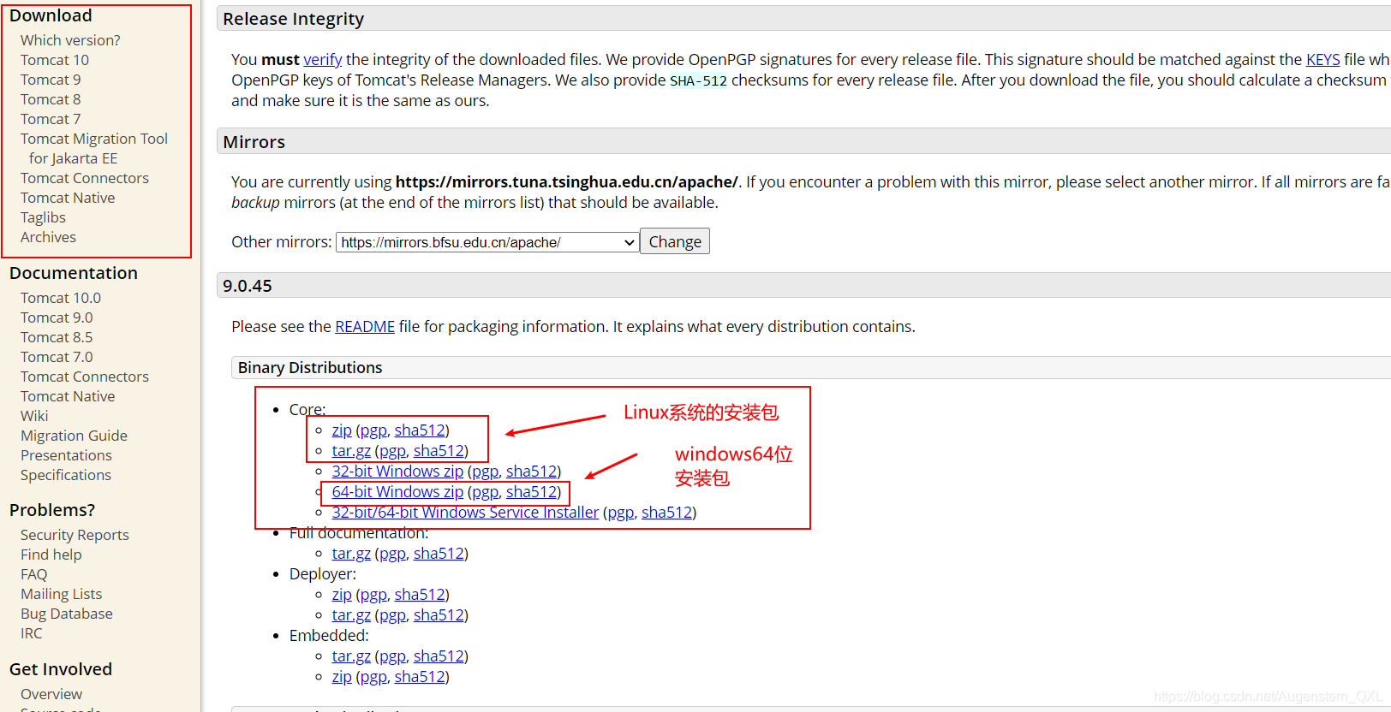Open Tomcat Native under Download
Viewport: 1391px width, 712px height.
(68, 198)
